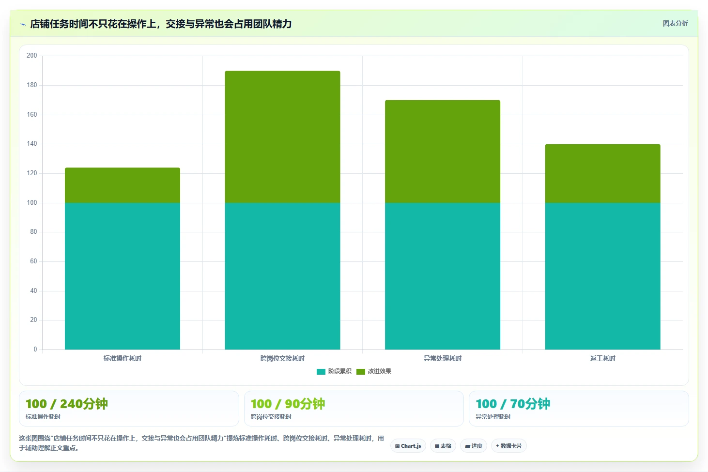Click the y-axis tick label 180
Image resolution: width=708 pixels, height=472 pixels.
point(32,85)
